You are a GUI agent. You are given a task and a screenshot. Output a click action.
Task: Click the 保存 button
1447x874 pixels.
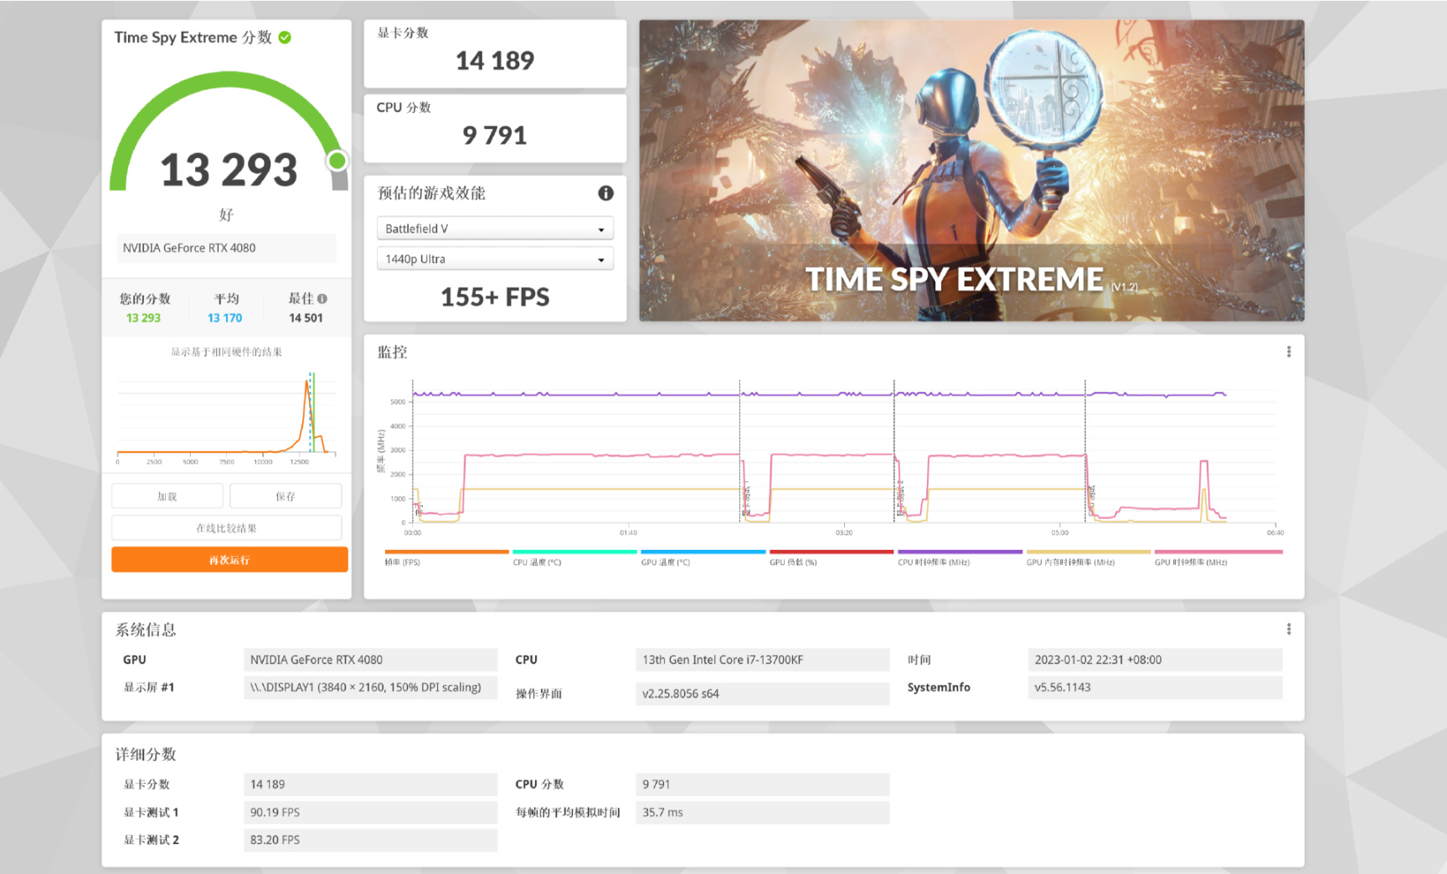286,496
